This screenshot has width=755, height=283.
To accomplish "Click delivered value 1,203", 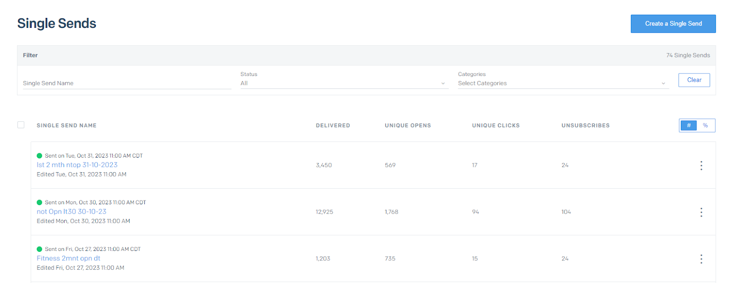I will click(323, 258).
